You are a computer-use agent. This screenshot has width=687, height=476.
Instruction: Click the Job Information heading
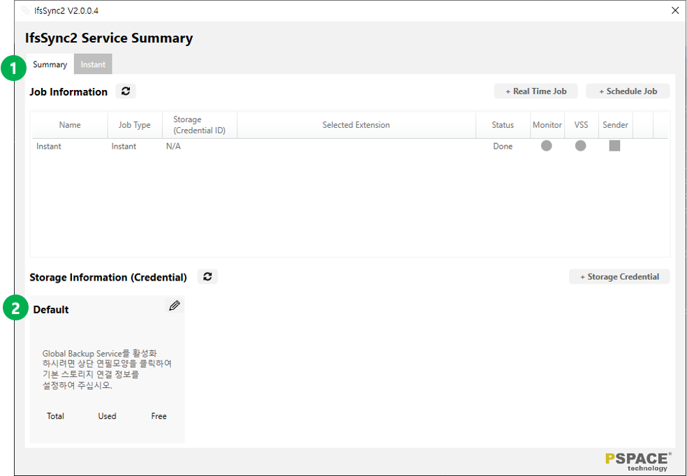(x=68, y=92)
